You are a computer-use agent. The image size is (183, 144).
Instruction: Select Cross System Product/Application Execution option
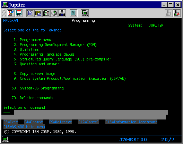click(x=70, y=78)
